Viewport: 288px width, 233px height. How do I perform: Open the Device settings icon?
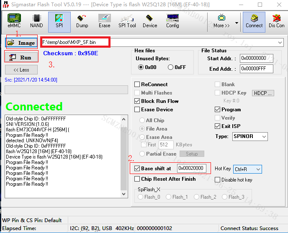(x=150, y=21)
